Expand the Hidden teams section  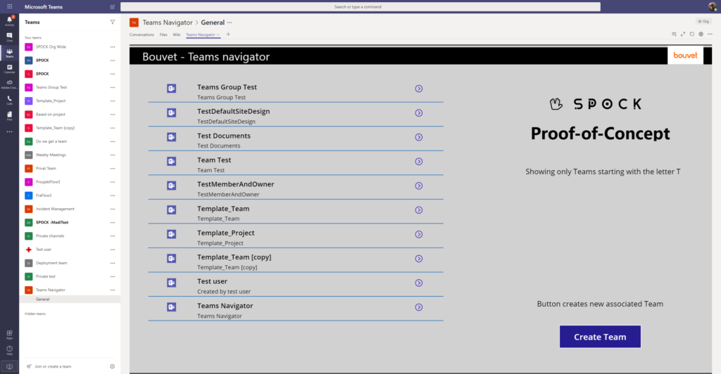(35, 314)
